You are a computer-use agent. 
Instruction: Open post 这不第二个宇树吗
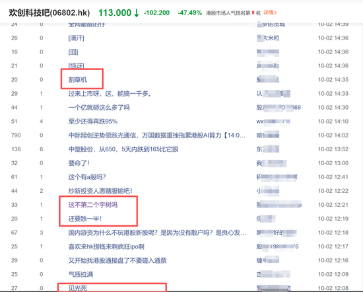pos(93,205)
